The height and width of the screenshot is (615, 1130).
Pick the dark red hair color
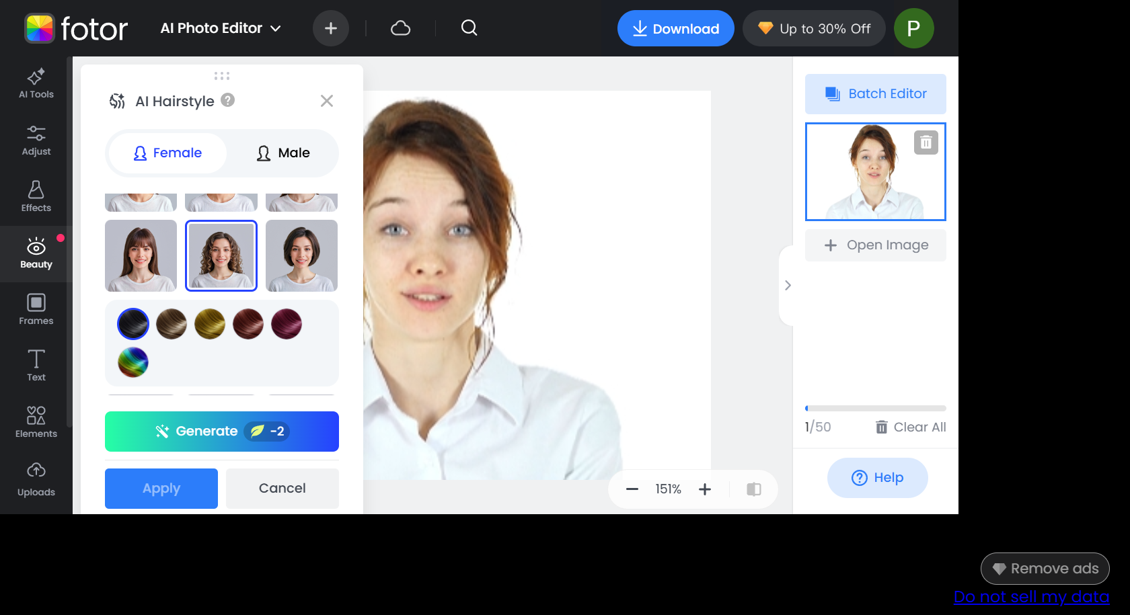click(248, 324)
